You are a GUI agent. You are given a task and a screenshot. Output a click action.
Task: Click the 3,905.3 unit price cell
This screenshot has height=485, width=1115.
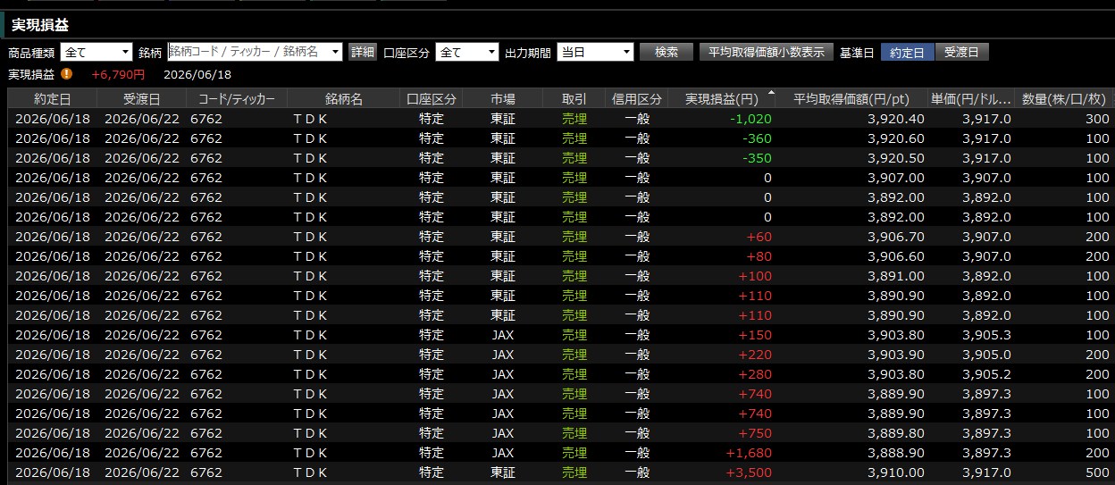(986, 335)
